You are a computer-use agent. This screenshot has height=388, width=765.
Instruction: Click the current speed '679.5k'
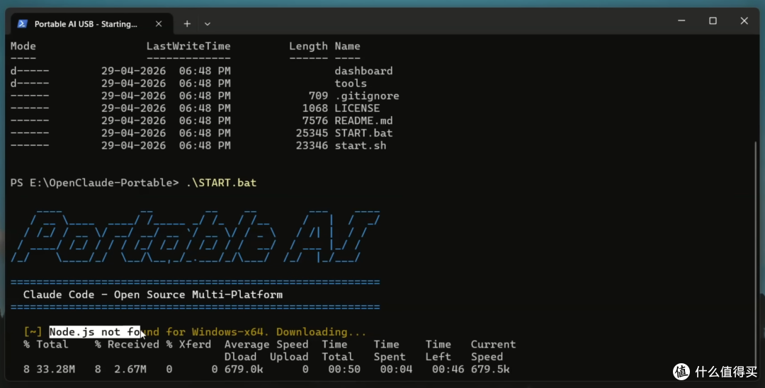[490, 370]
